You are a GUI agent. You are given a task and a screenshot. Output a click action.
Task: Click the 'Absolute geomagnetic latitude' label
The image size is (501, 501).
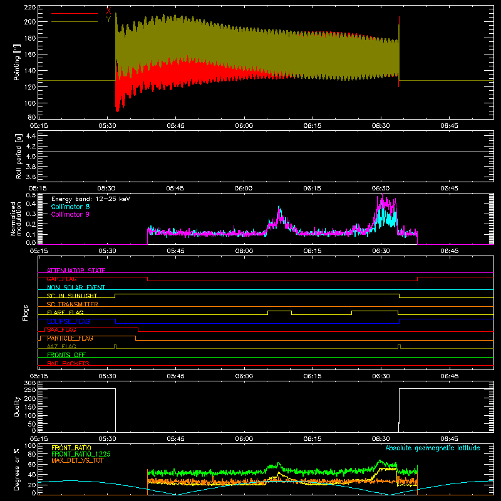(433, 448)
